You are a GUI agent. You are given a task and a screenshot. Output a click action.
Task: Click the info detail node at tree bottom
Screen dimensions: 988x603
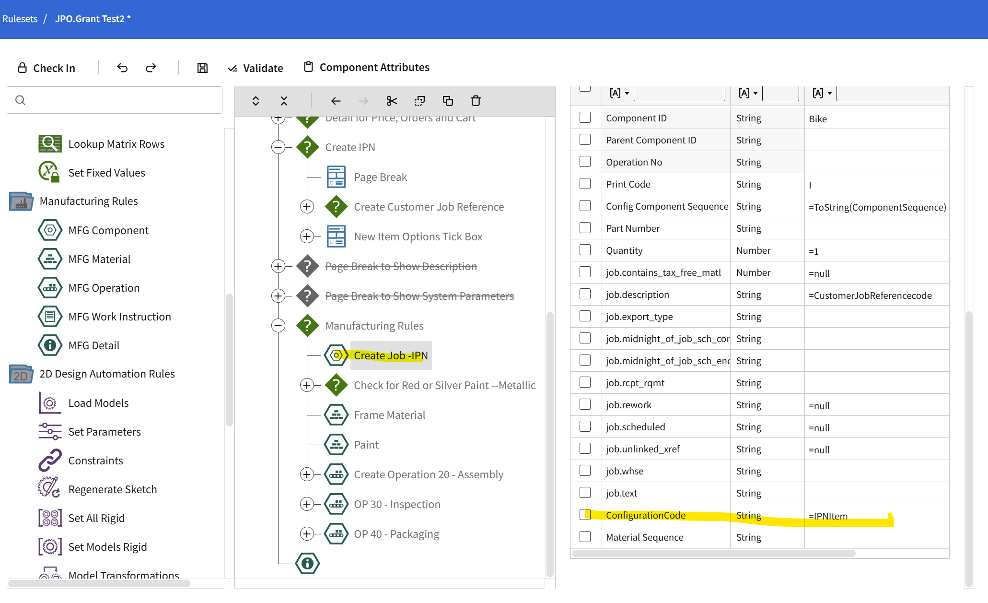click(x=308, y=563)
